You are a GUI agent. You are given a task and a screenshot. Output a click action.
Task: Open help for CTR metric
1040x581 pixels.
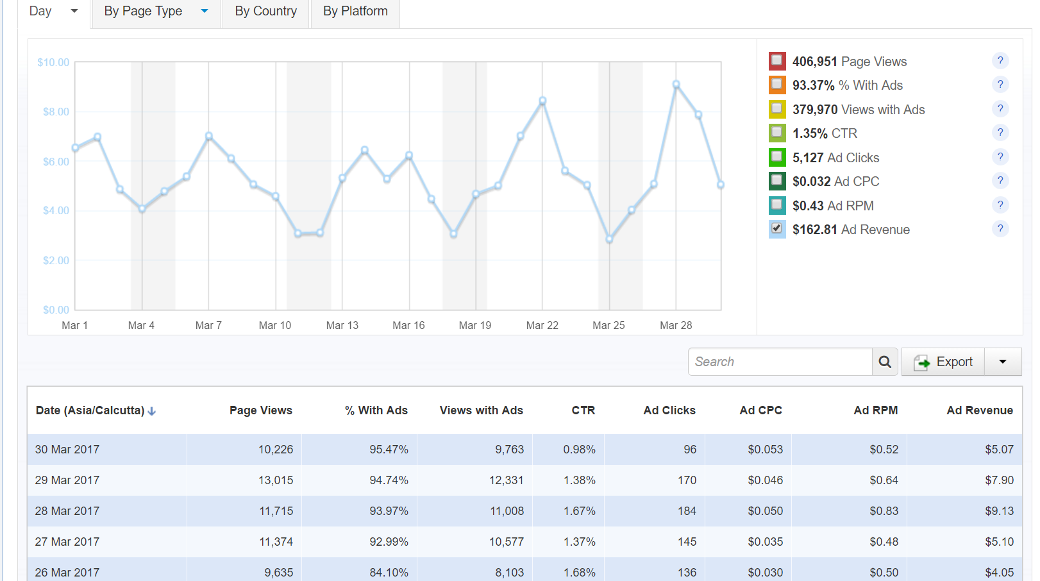click(x=1000, y=133)
